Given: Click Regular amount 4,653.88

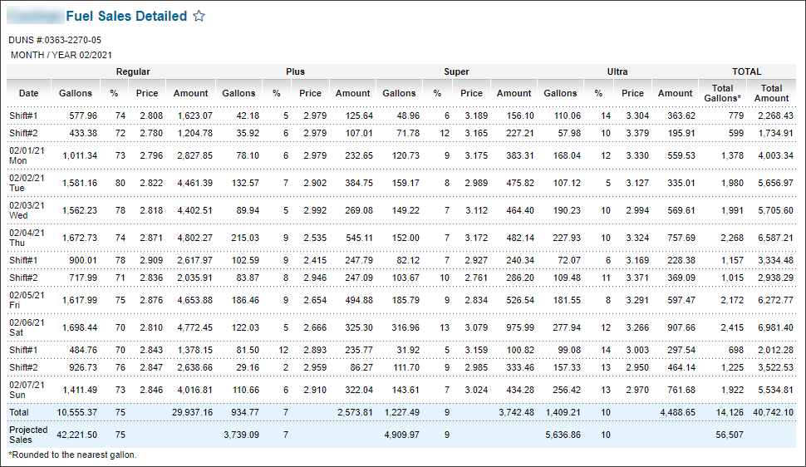Looking at the screenshot, I should [x=194, y=300].
